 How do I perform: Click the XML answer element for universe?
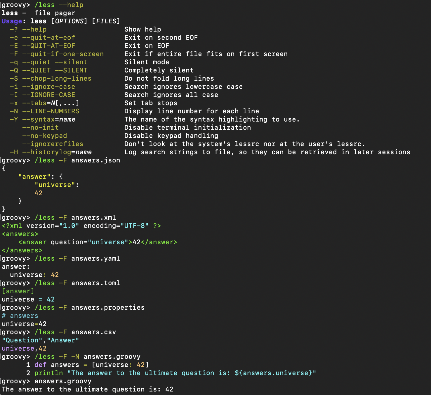point(96,242)
